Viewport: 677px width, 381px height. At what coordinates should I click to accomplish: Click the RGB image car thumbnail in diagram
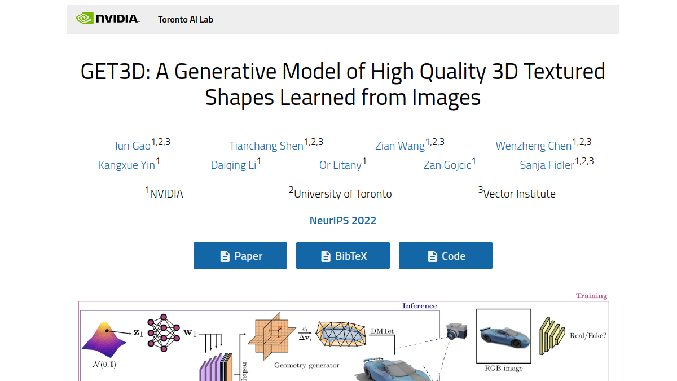(x=504, y=336)
